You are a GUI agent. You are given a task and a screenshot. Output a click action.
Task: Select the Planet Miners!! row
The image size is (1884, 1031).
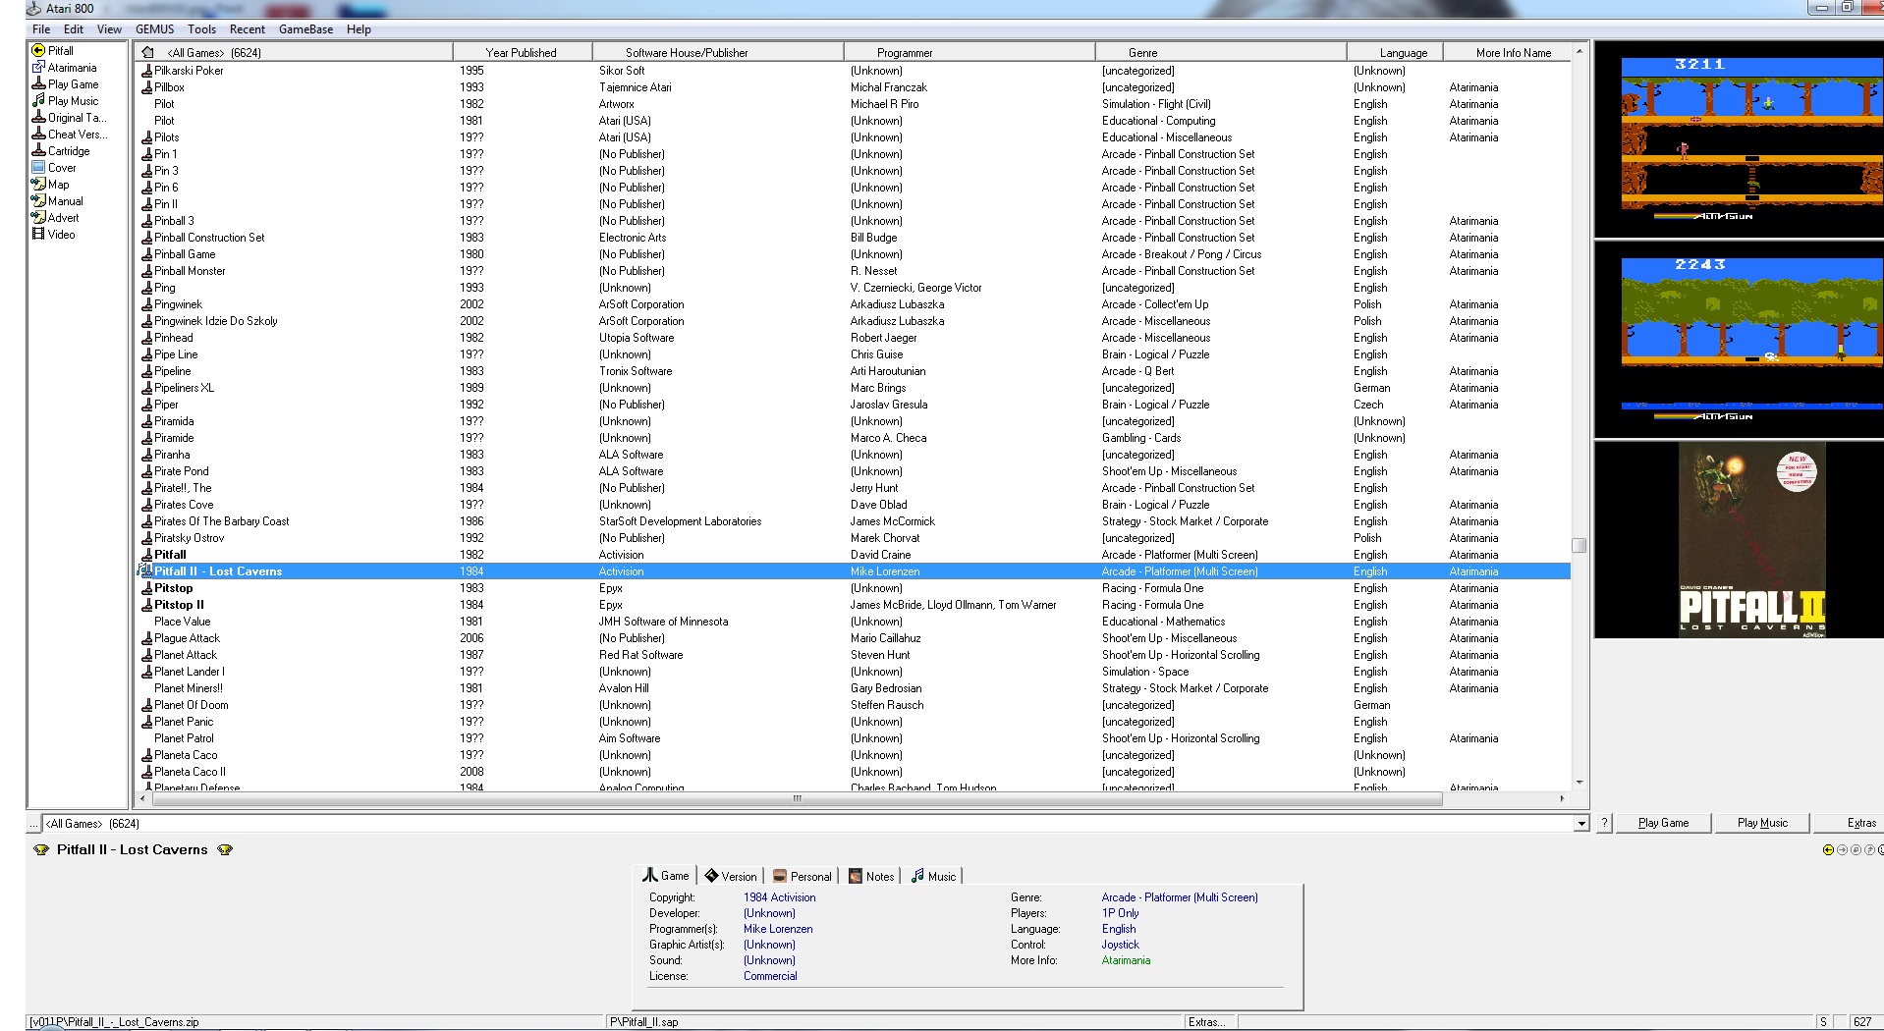tap(853, 688)
